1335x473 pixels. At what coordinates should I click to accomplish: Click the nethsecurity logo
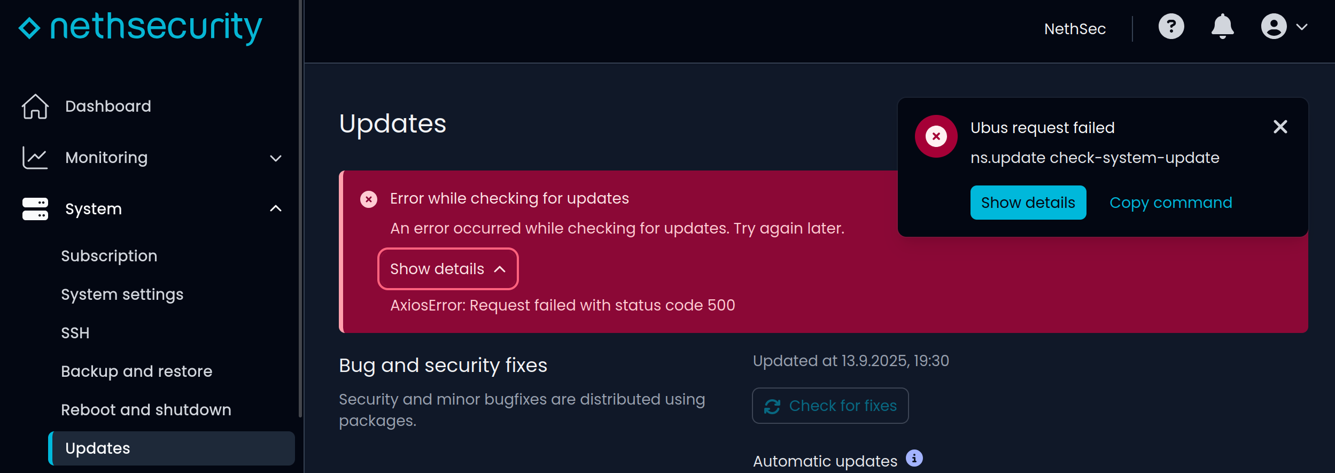point(140,28)
